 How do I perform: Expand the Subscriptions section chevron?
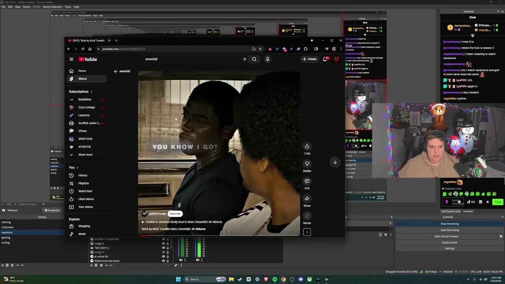pyautogui.click(x=92, y=92)
